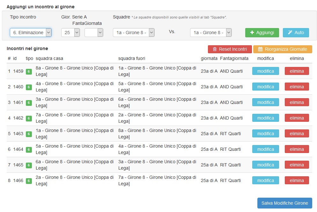Open Giornata Serie A dropdown showing 25

(x=70, y=33)
